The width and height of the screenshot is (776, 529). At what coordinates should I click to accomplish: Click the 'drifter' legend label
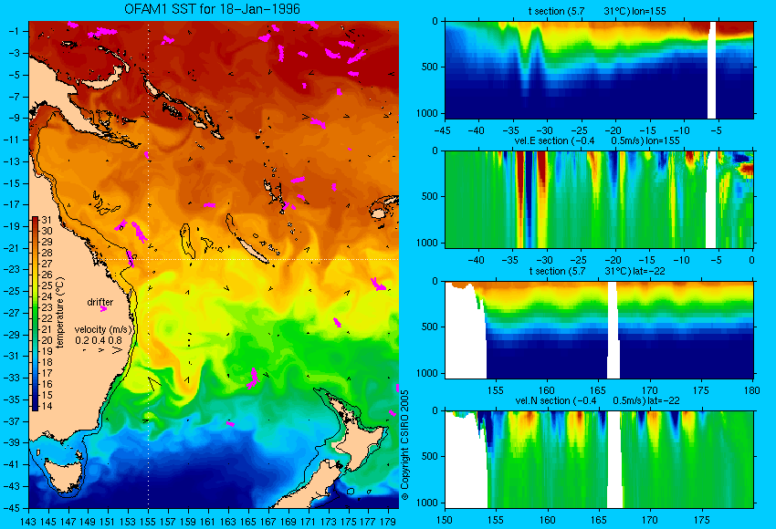(x=100, y=302)
